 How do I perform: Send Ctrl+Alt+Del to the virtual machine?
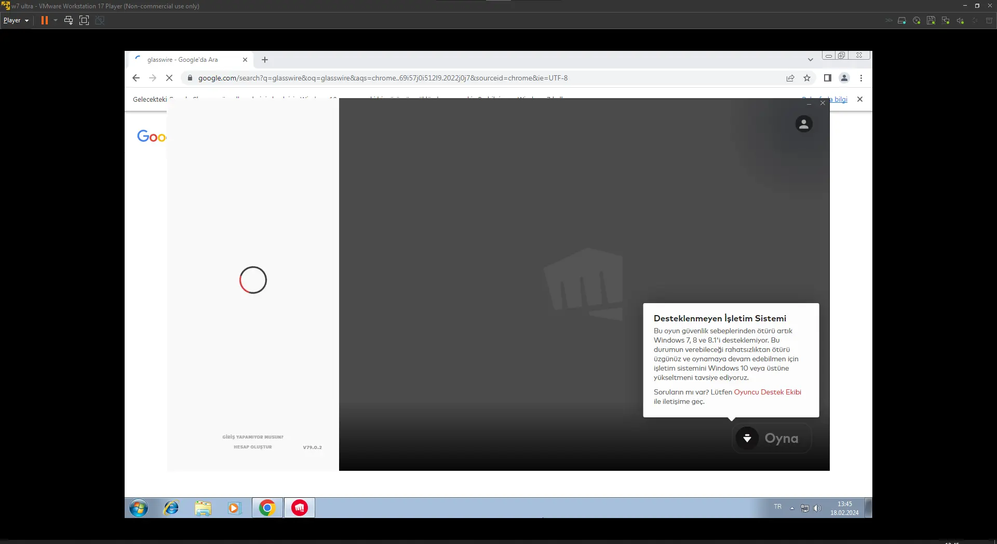[69, 20]
